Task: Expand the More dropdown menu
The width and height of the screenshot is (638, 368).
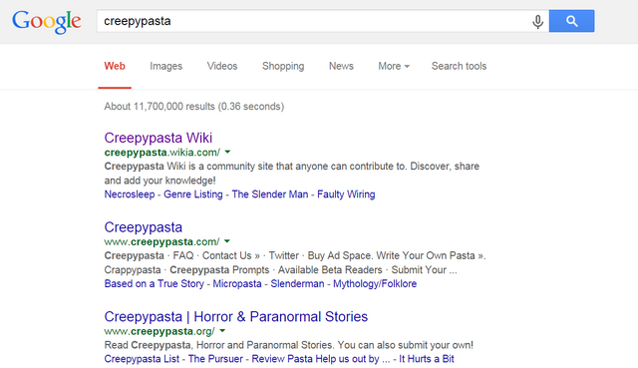Action: pyautogui.click(x=394, y=66)
